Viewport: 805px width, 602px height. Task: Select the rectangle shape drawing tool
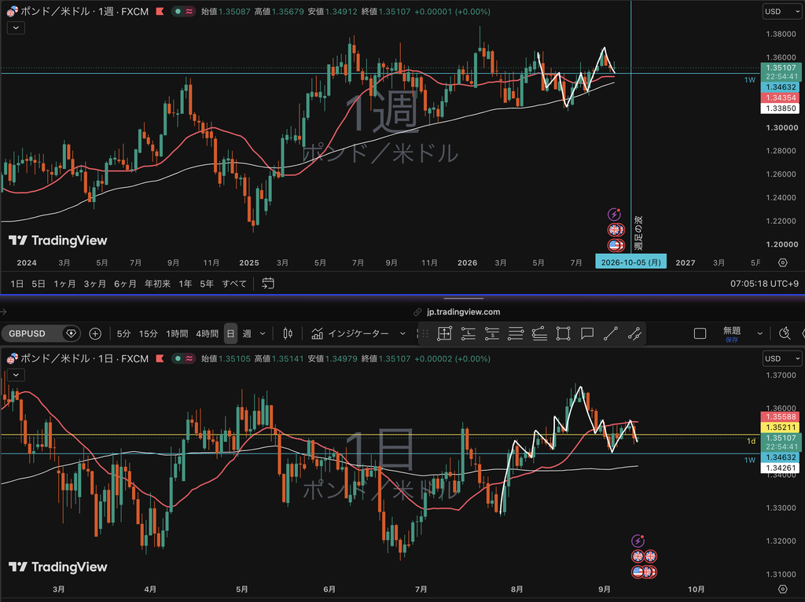pos(563,333)
